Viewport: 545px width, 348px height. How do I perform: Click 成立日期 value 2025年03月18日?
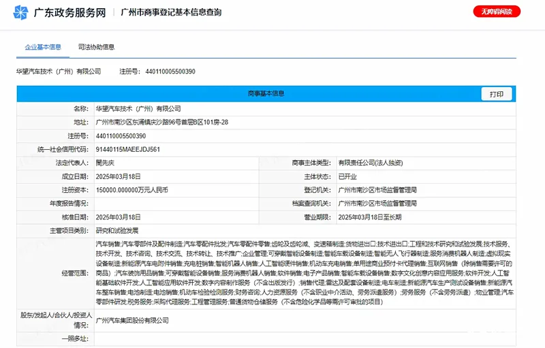click(118, 176)
